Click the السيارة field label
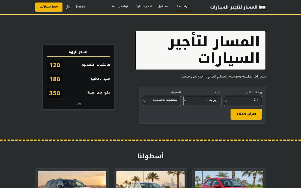 coord(176,92)
